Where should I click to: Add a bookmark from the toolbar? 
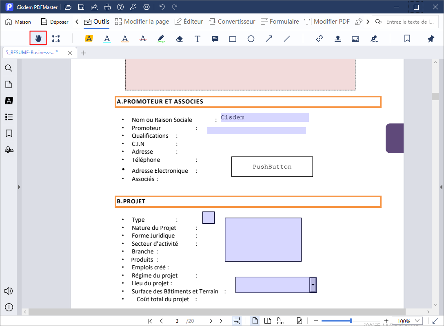(407, 38)
